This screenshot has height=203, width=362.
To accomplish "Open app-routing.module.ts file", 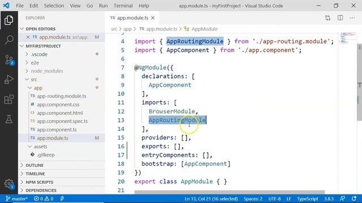I will click(62, 96).
